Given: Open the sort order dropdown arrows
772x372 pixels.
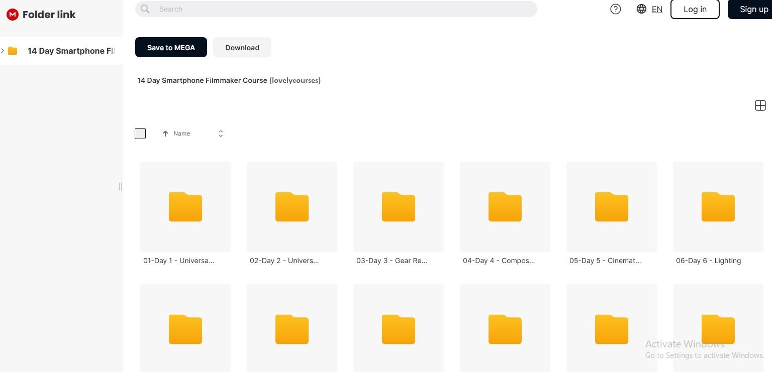Looking at the screenshot, I should pyautogui.click(x=221, y=134).
